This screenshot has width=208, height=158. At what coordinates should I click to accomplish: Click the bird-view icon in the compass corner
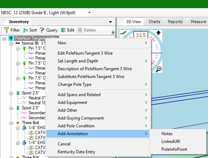(x=123, y=33)
